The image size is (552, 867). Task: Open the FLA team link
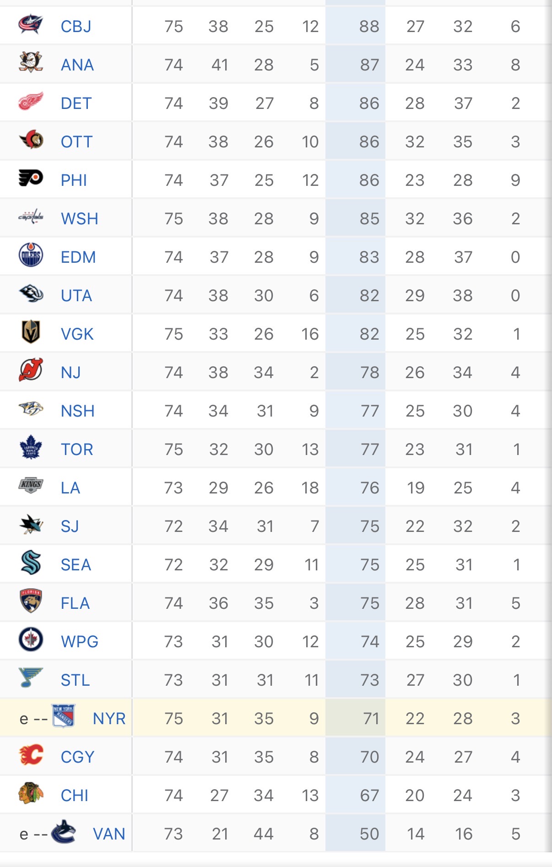coord(75,603)
